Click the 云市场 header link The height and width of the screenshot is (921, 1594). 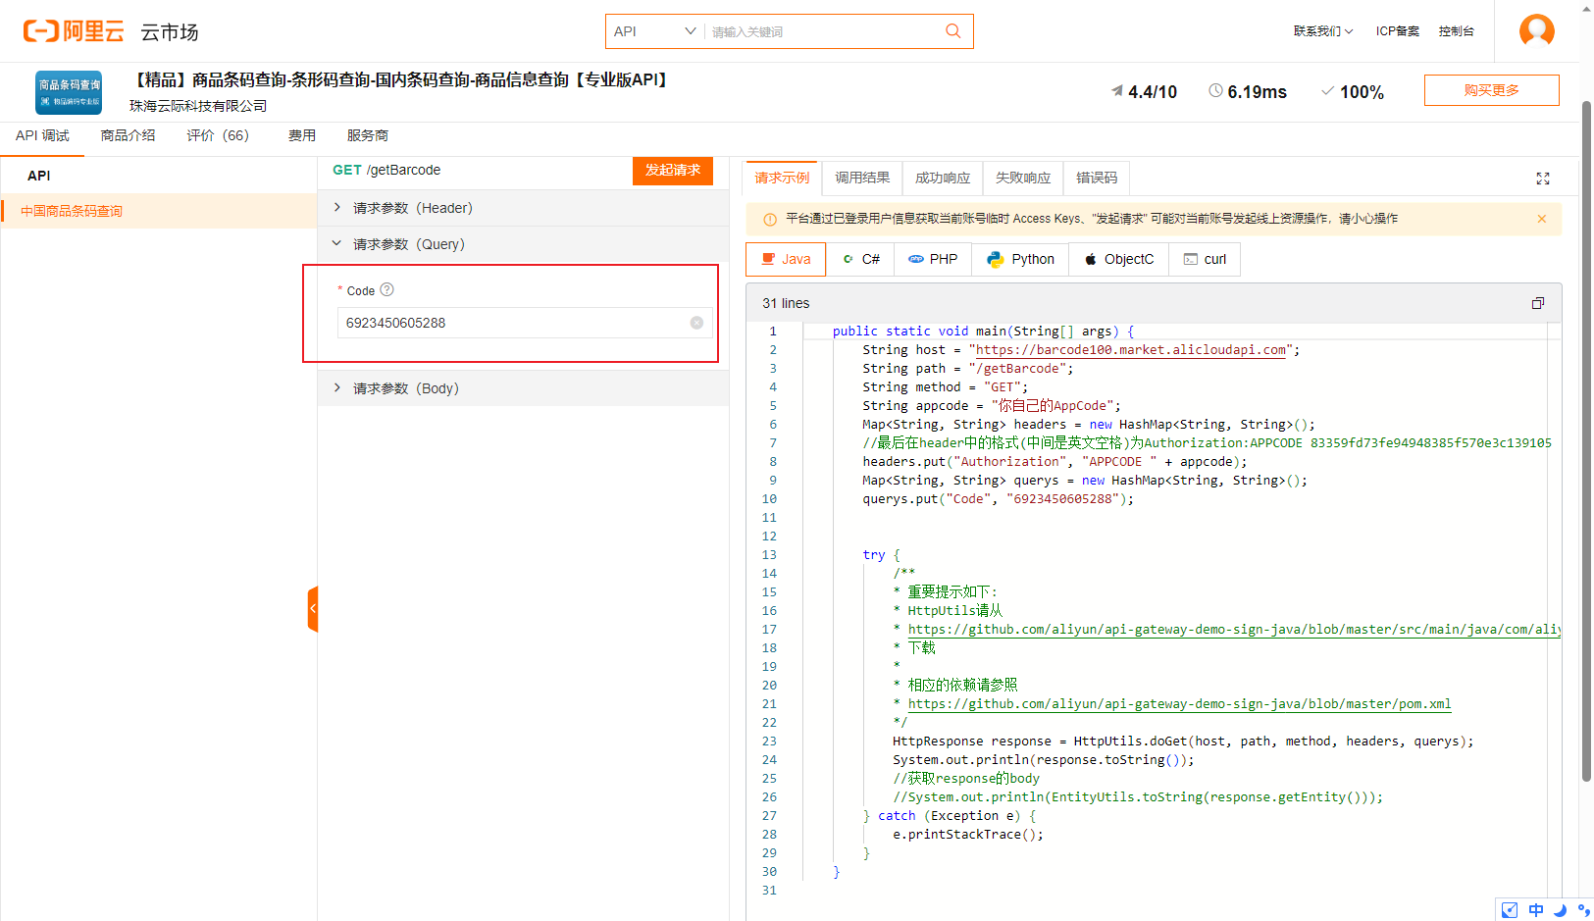(x=170, y=32)
